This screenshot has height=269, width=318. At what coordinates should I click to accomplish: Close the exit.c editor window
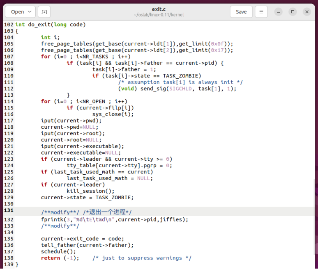pos(307,12)
